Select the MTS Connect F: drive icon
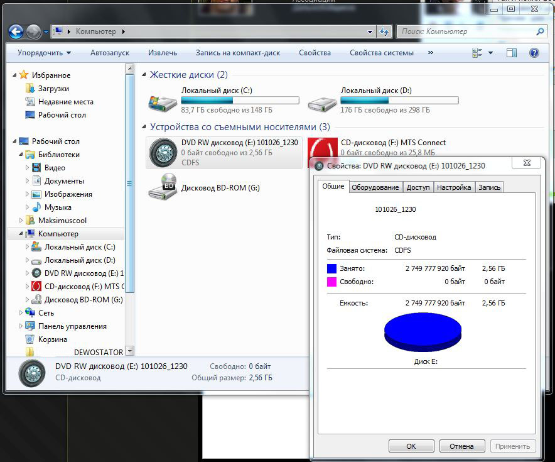Screen dimensions: 555x462 323,148
